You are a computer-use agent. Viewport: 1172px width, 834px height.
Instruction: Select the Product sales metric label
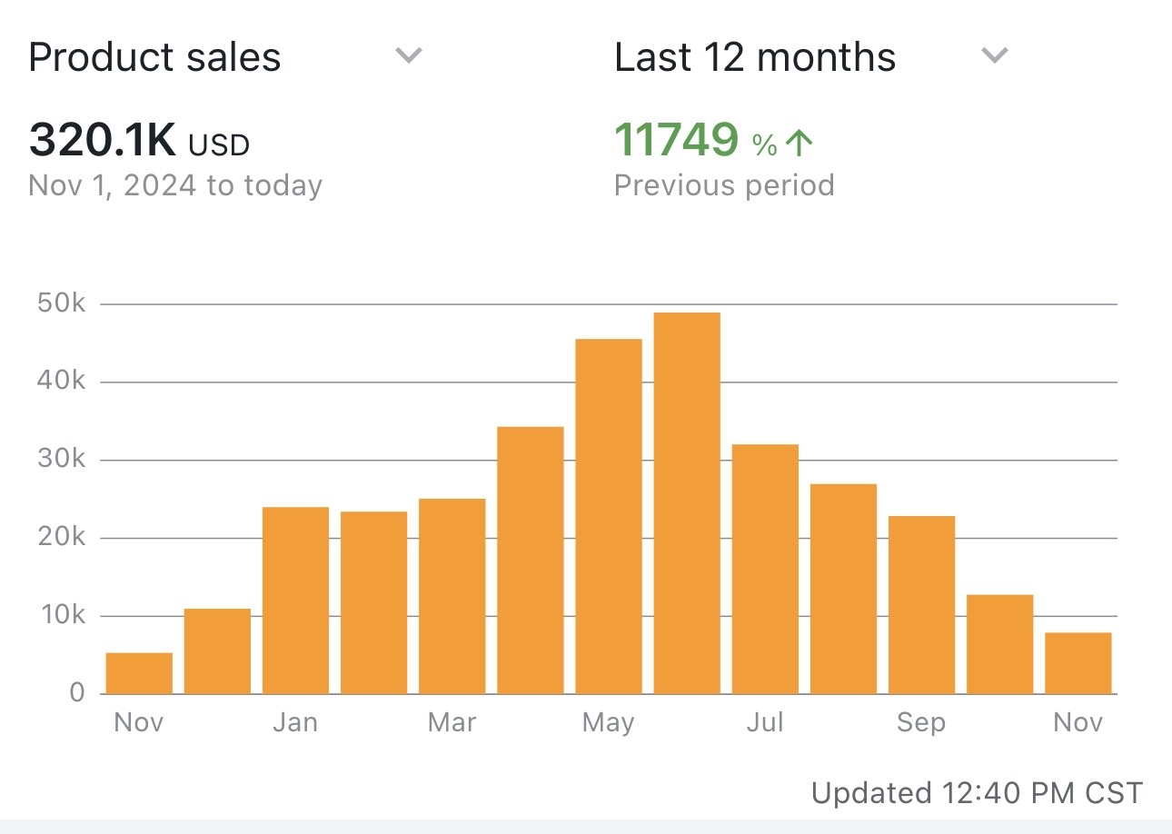tap(154, 57)
